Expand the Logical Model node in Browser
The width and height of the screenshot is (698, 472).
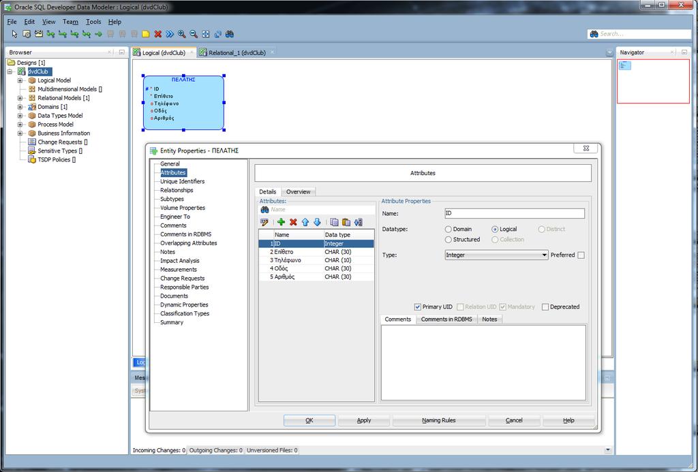click(20, 80)
